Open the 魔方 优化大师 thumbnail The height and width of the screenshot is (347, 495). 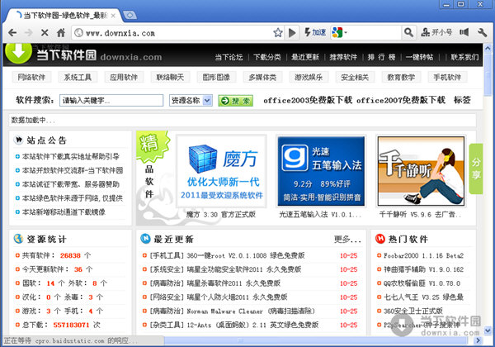(x=222, y=171)
